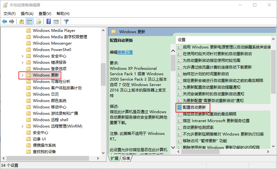Image resolution: width=277 pixels, height=169 pixels.
Task: Click policy icon beside 移除访问 "暂停更新" 功能
Action: 179,141
